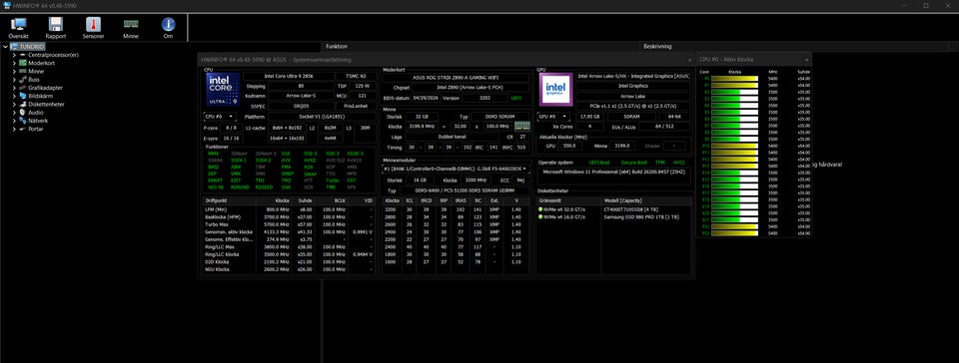The height and width of the screenshot is (363, 959).
Task: Click the Socket V1 (LGA1851) platform field
Action: click(x=322, y=116)
